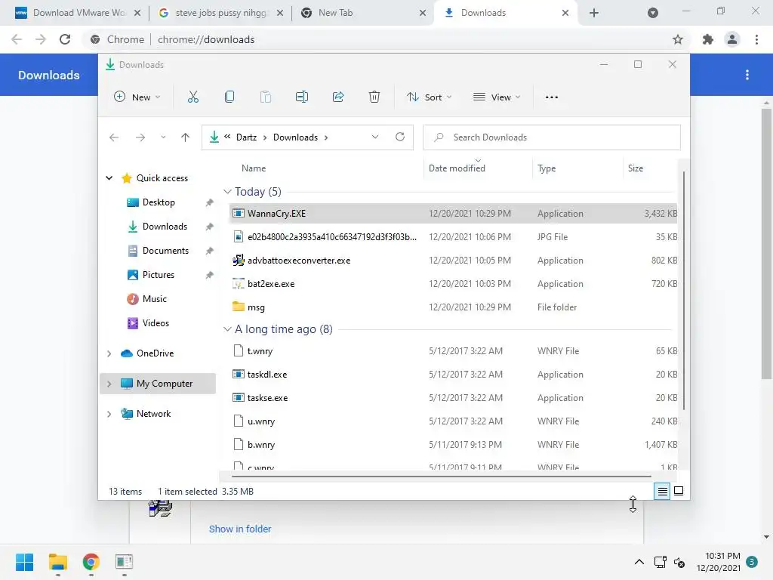Viewport: 773px width, 580px height.
Task: Collapse the Today (5) group
Action: pyautogui.click(x=227, y=191)
